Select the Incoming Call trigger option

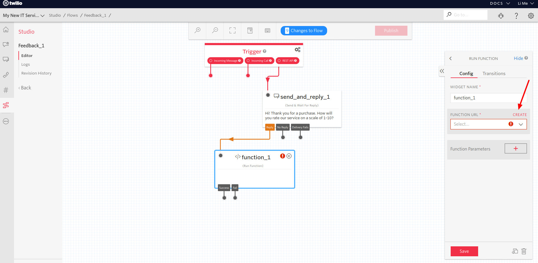[x=259, y=60]
